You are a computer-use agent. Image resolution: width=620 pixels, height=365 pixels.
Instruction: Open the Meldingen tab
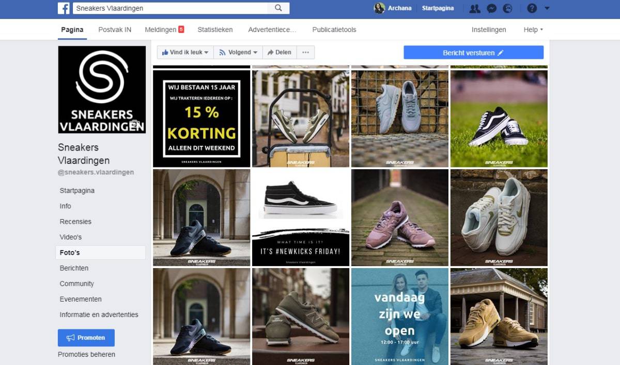pyautogui.click(x=164, y=30)
